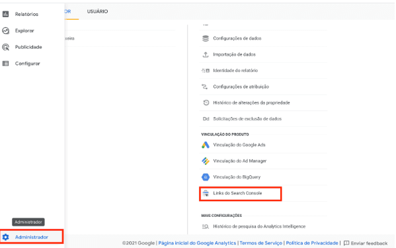Click the ©2021 Google footer text

pos(138,243)
